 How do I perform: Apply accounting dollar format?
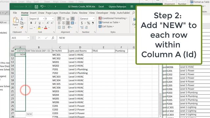[x=82, y=23]
